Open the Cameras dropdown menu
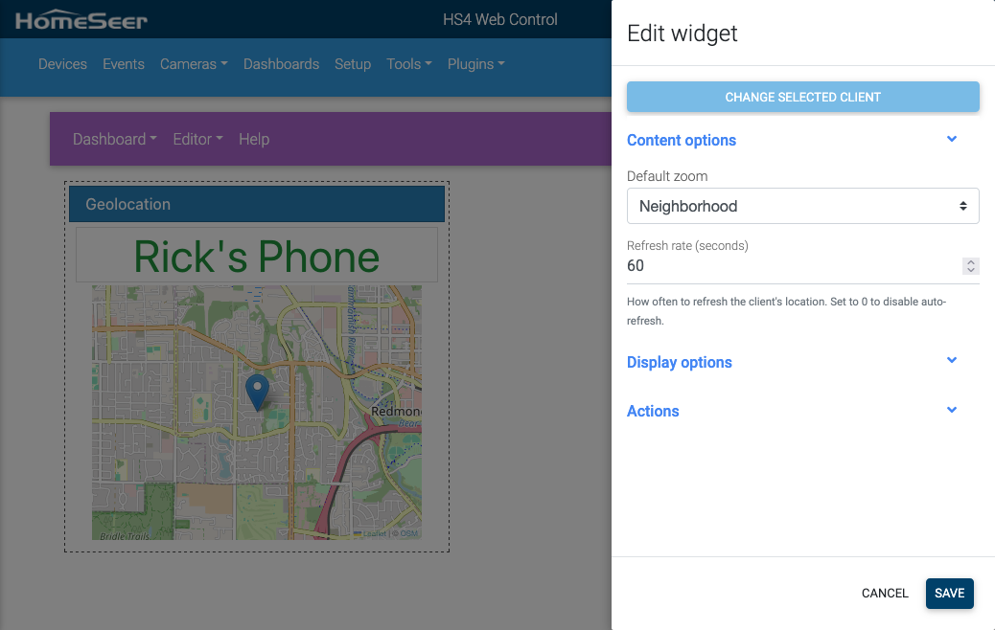 194,64
